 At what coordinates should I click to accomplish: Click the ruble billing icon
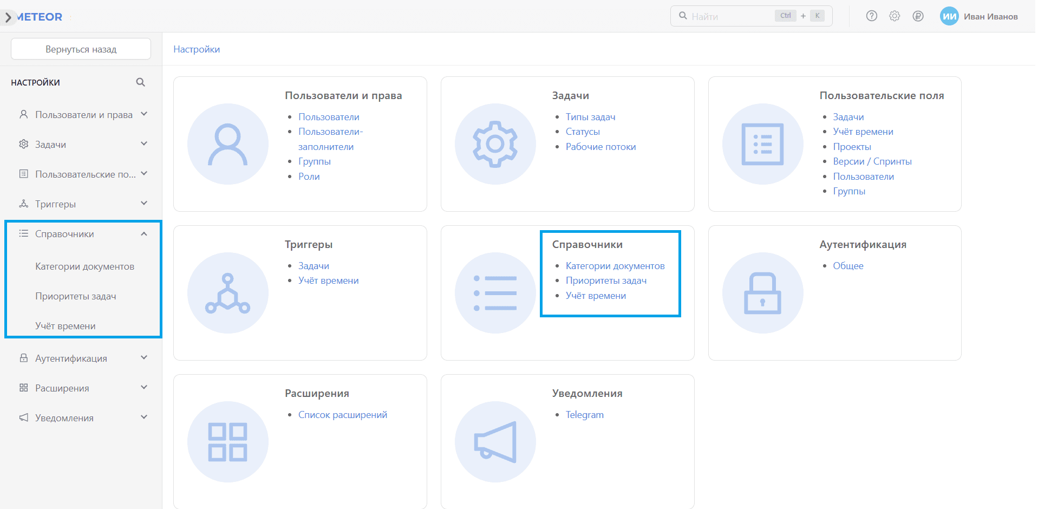coord(918,16)
